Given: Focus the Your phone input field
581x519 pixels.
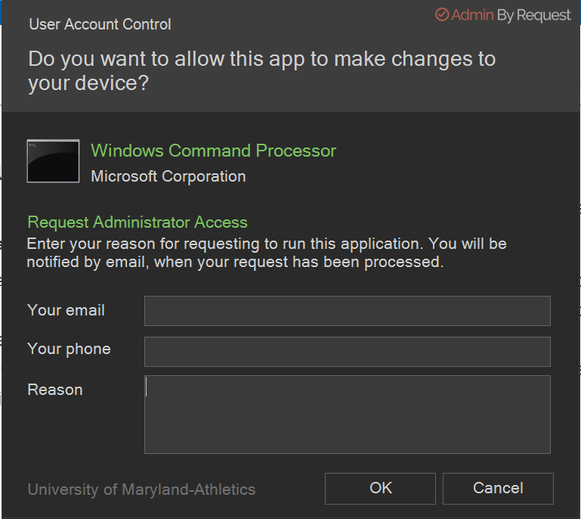Looking at the screenshot, I should pos(347,352).
